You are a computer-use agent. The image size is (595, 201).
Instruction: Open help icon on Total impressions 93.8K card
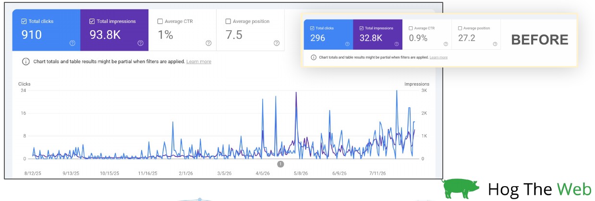pos(140,43)
